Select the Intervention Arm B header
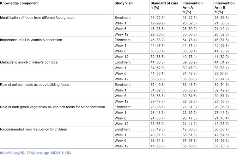 click(224, 8)
